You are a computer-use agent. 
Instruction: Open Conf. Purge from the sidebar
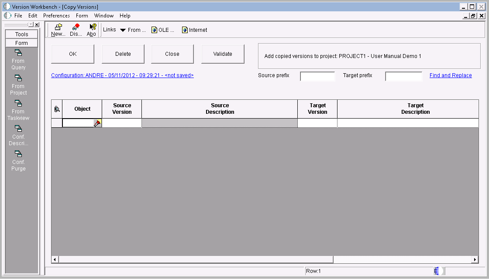(18, 162)
